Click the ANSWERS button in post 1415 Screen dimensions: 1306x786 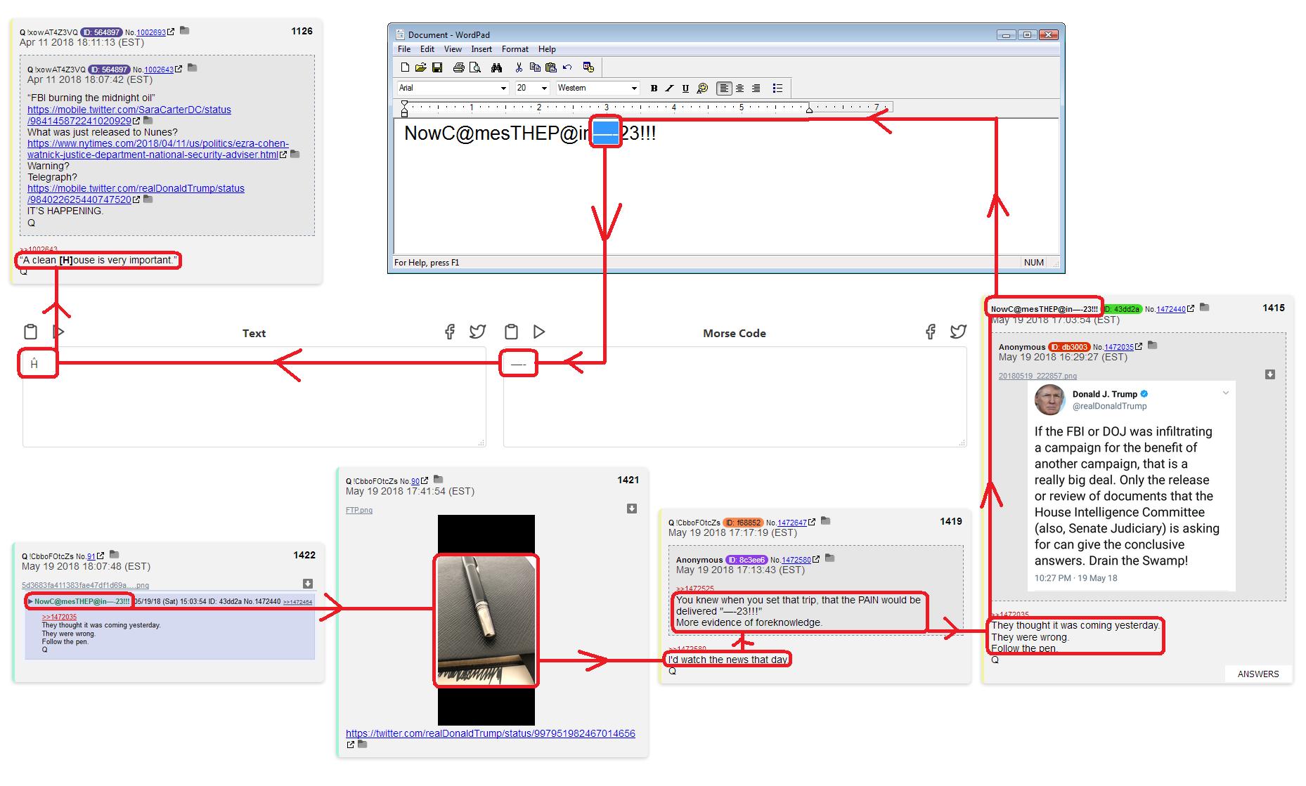[1258, 674]
